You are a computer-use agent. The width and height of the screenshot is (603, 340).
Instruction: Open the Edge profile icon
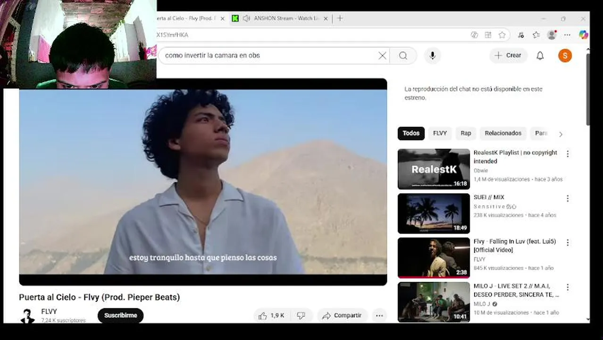(552, 35)
